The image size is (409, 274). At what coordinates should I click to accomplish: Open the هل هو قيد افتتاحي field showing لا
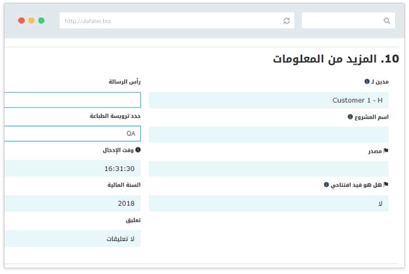pos(269,203)
